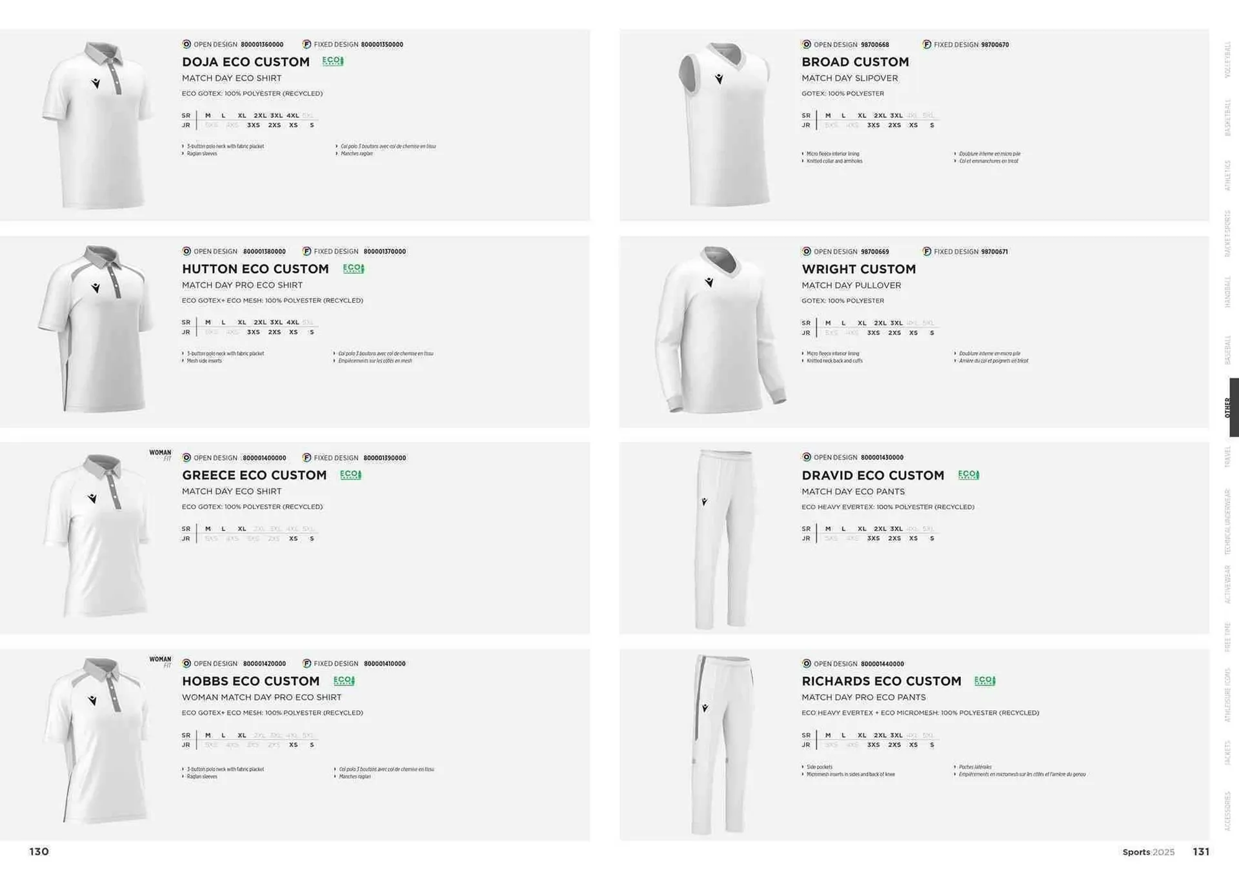The height and width of the screenshot is (870, 1239).
Task: Click the Woman Fit label on Hobbs shirt
Action: click(x=161, y=662)
